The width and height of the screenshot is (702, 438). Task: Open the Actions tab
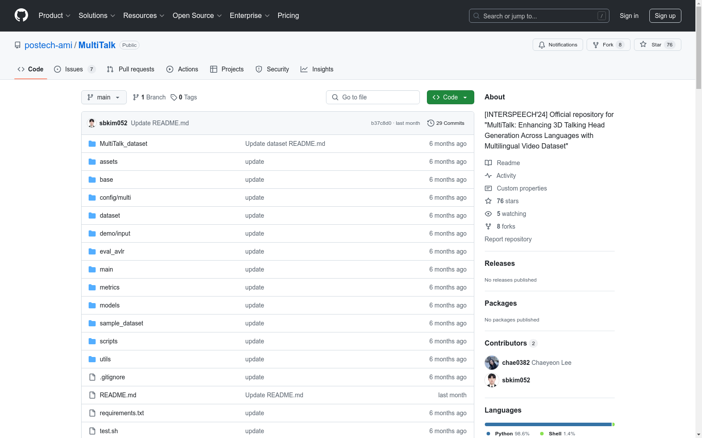(183, 69)
